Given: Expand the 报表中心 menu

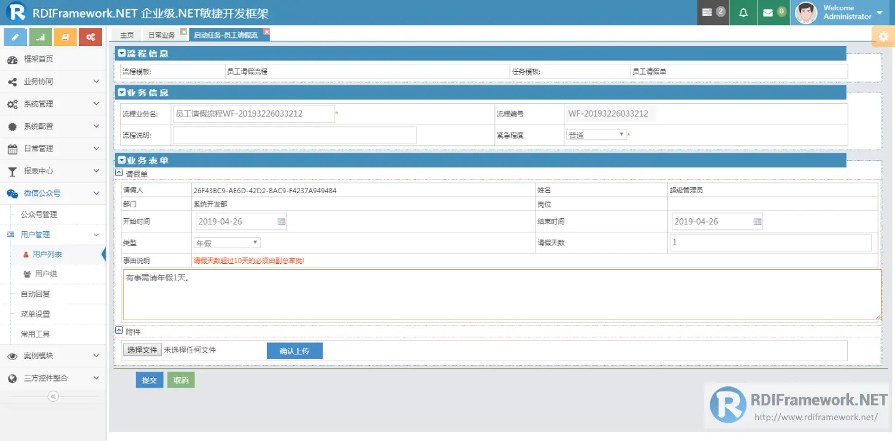Looking at the screenshot, I should tap(53, 171).
